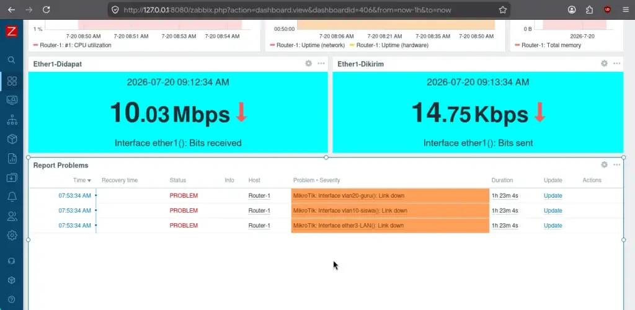Edit Report Problems widget via gear icon

pos(604,165)
